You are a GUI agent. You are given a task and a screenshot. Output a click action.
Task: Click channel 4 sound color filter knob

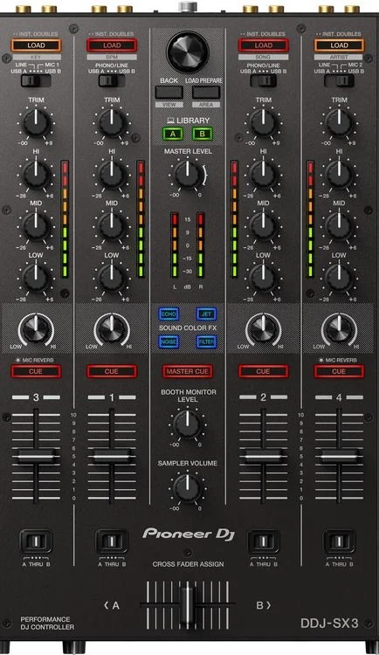click(x=339, y=329)
